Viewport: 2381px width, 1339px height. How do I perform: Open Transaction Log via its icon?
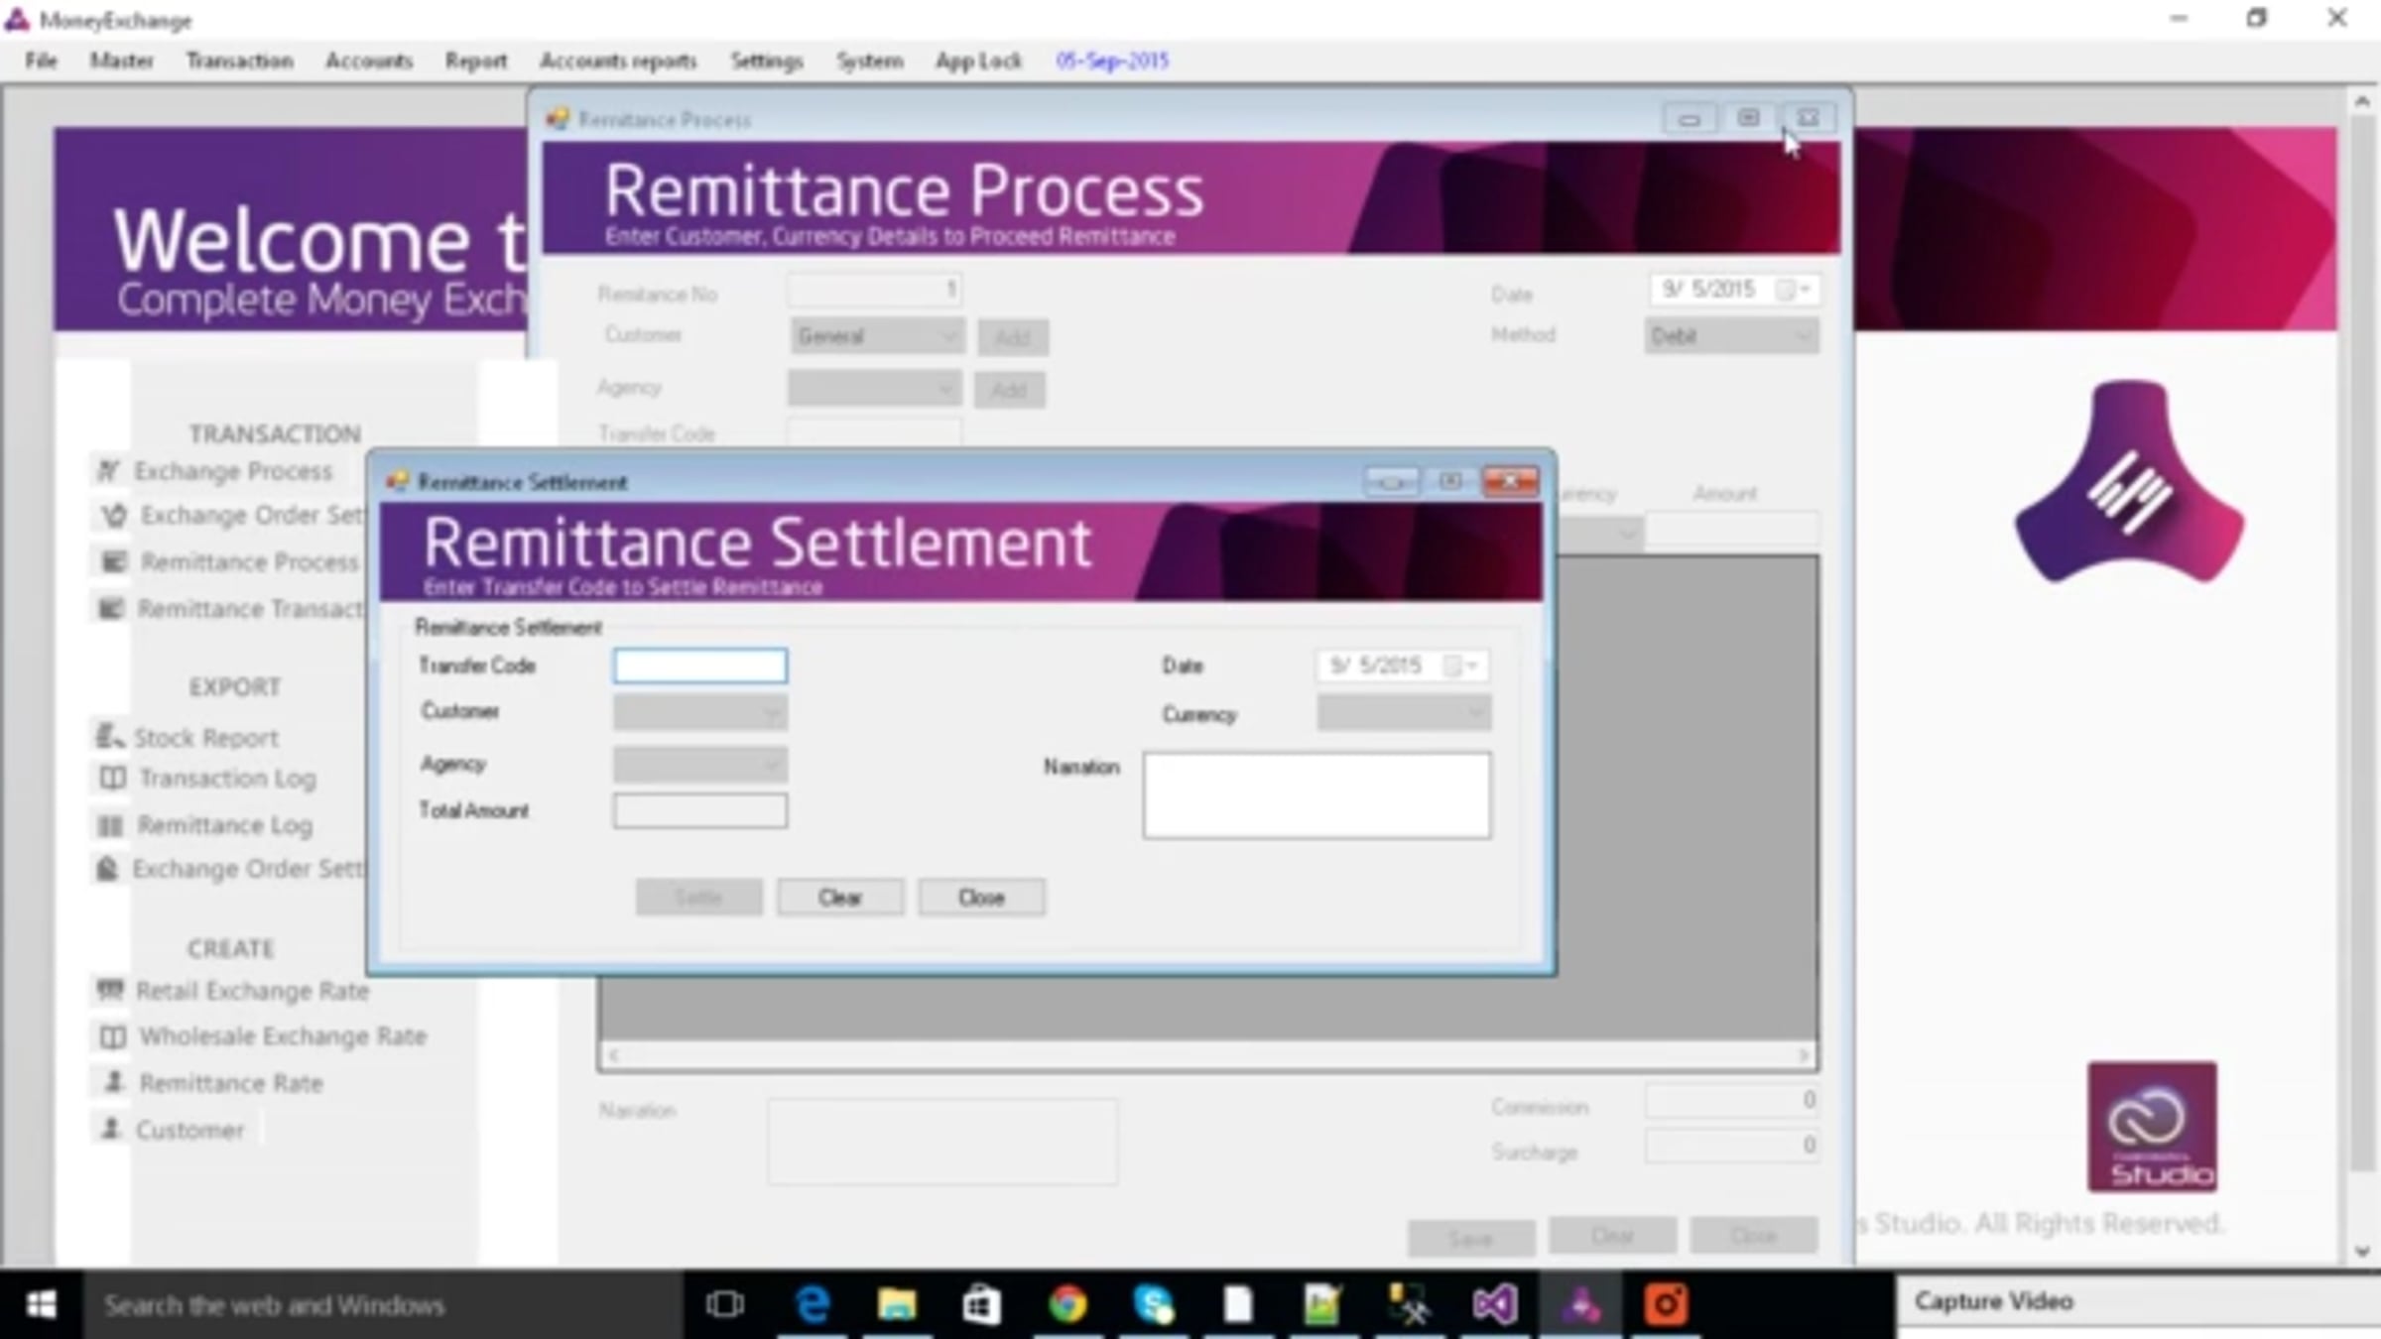(112, 779)
